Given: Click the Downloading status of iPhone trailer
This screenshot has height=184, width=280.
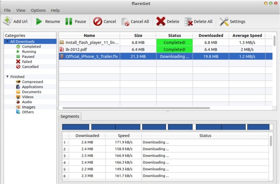Looking at the screenshot, I should 174,57.
